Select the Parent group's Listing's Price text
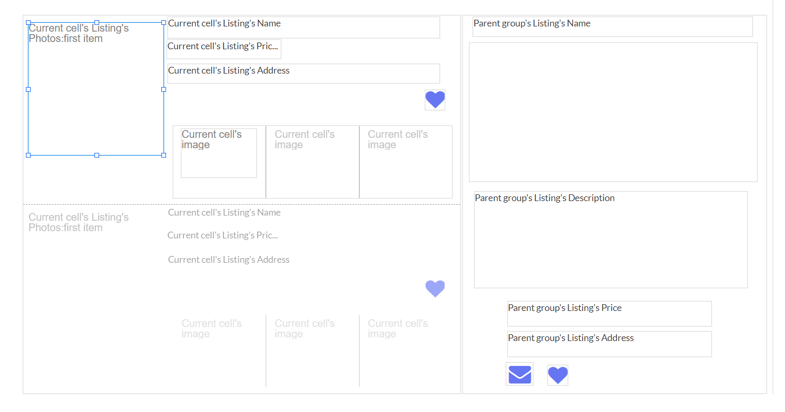The image size is (785, 412). tap(609, 314)
